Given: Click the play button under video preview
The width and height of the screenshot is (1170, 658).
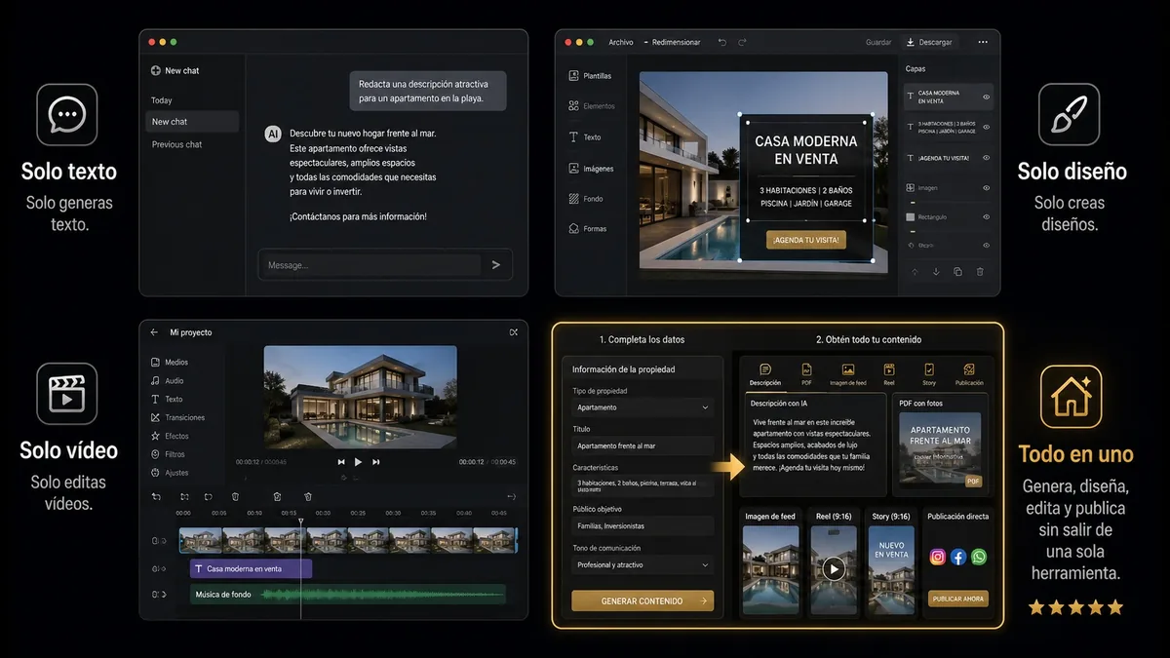Looking at the screenshot, I should (358, 462).
